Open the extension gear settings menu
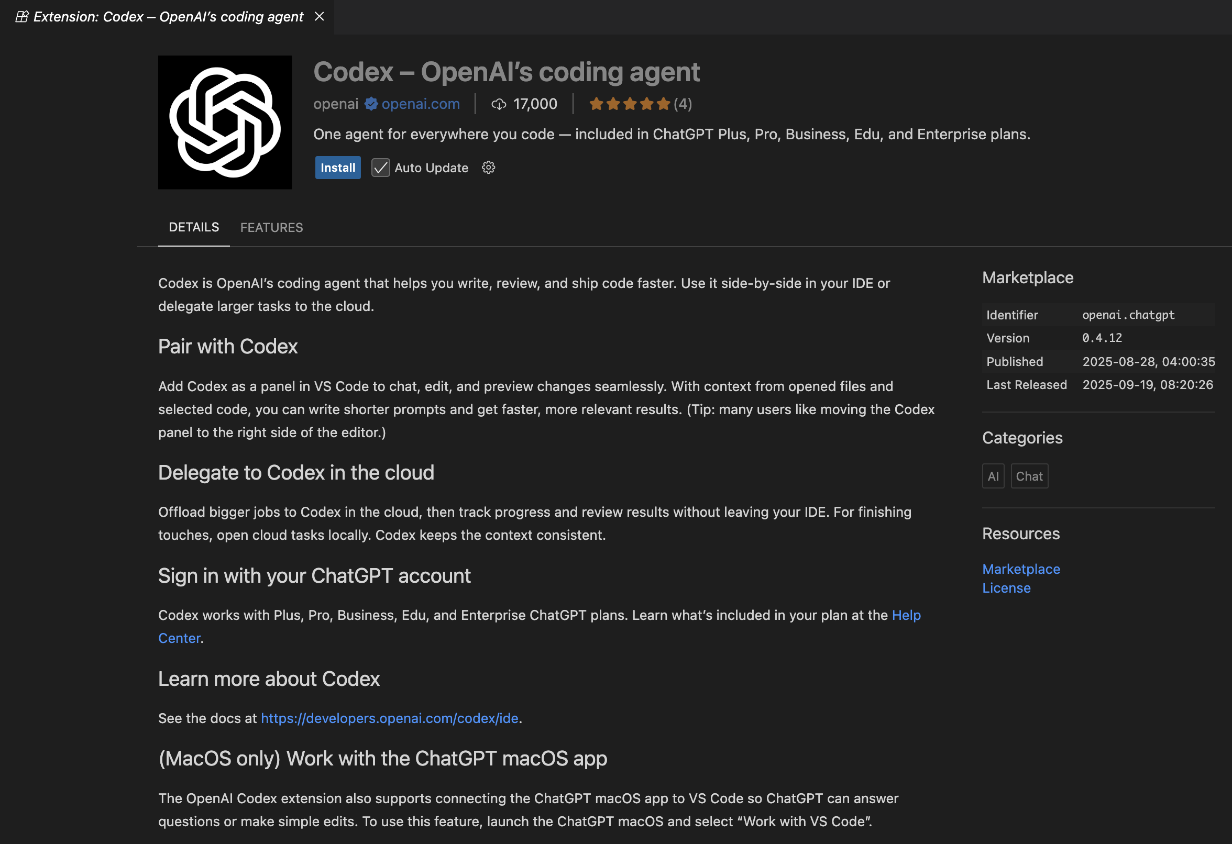The height and width of the screenshot is (844, 1232). [x=488, y=168]
